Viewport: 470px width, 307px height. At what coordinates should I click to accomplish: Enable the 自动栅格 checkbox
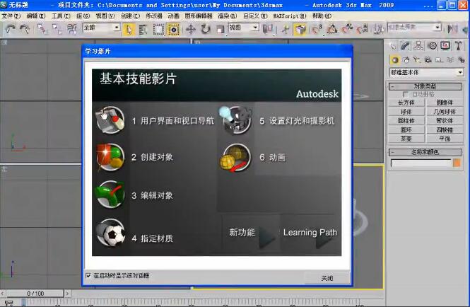pos(406,94)
